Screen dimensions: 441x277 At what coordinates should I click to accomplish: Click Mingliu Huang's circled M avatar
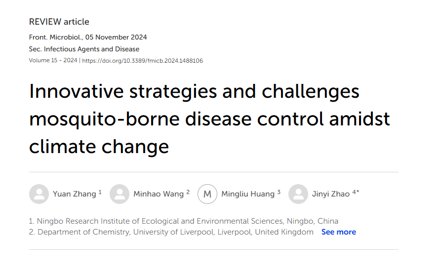point(207,194)
